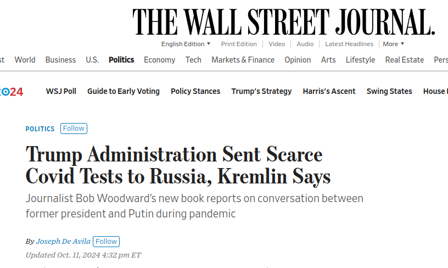Click The Wall Street Journal logo
The width and height of the screenshot is (448, 268).
[x=284, y=22]
